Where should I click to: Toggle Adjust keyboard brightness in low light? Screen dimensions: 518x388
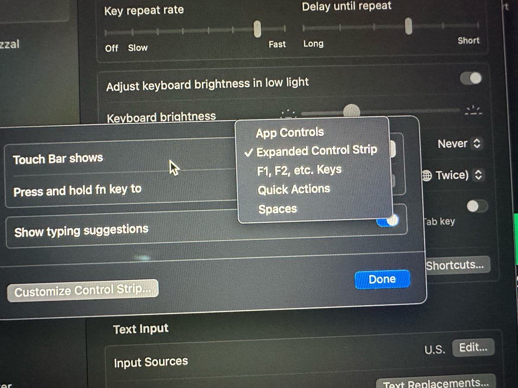tap(471, 78)
